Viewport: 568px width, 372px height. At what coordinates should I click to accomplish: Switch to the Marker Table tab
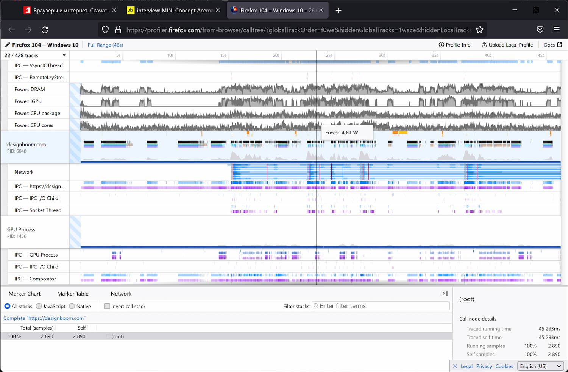click(x=73, y=294)
